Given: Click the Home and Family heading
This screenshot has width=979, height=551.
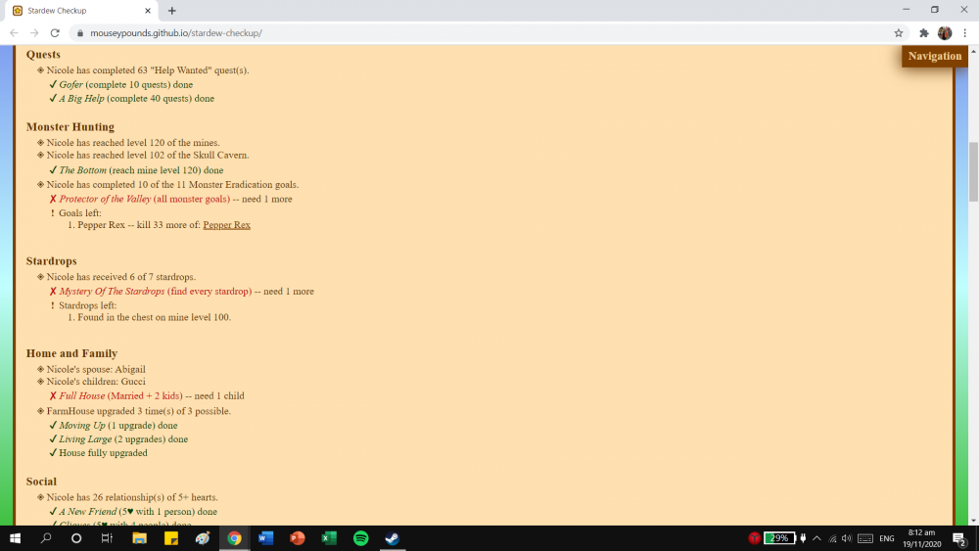Looking at the screenshot, I should tap(71, 353).
